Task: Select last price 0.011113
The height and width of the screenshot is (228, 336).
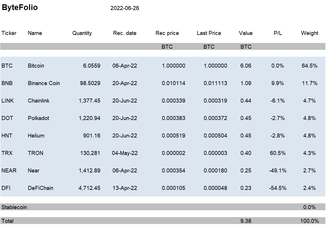Action: click(215, 83)
